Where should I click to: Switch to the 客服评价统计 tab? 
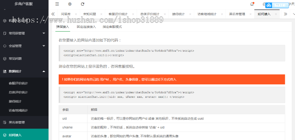118,14
